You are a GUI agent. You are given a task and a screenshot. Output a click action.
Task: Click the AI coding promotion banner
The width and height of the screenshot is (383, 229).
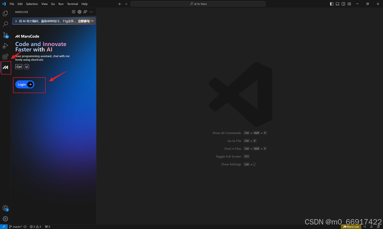[54, 21]
